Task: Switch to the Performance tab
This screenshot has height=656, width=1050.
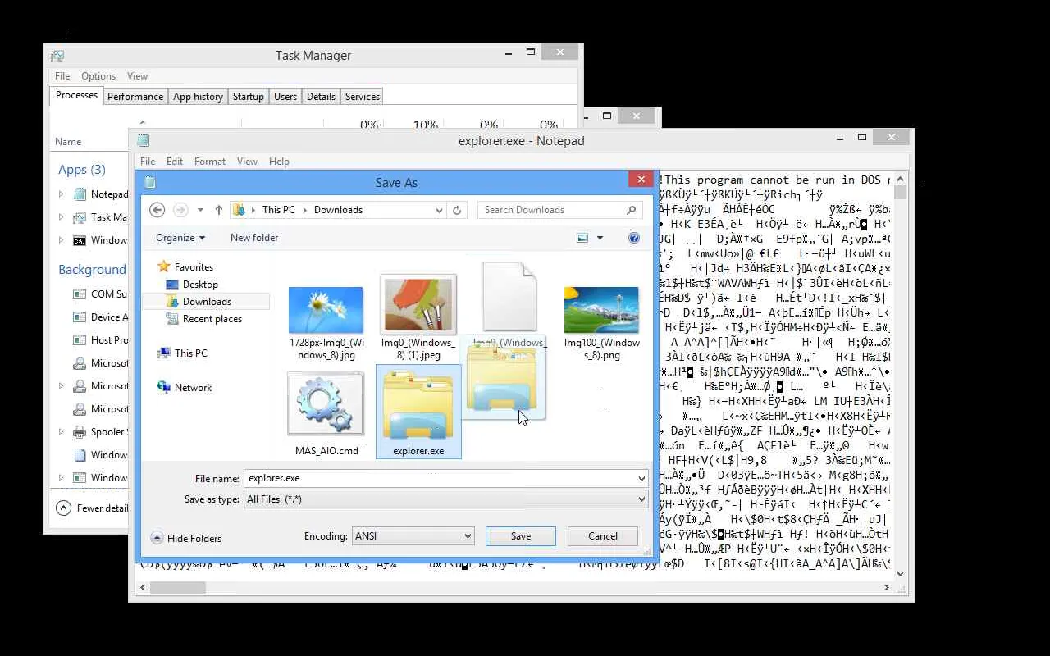Action: (x=135, y=97)
